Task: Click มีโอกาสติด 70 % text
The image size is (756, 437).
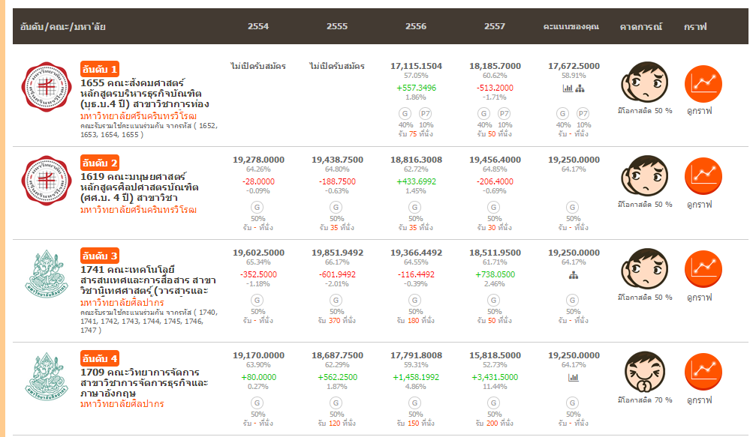Action: coord(645,400)
